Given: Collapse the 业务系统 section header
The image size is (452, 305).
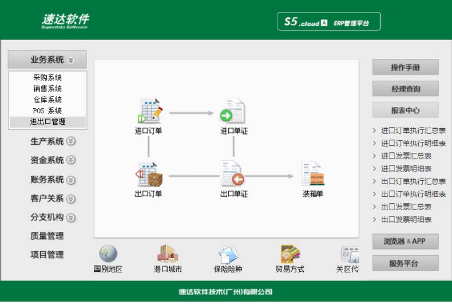Looking at the screenshot, I should (47, 60).
